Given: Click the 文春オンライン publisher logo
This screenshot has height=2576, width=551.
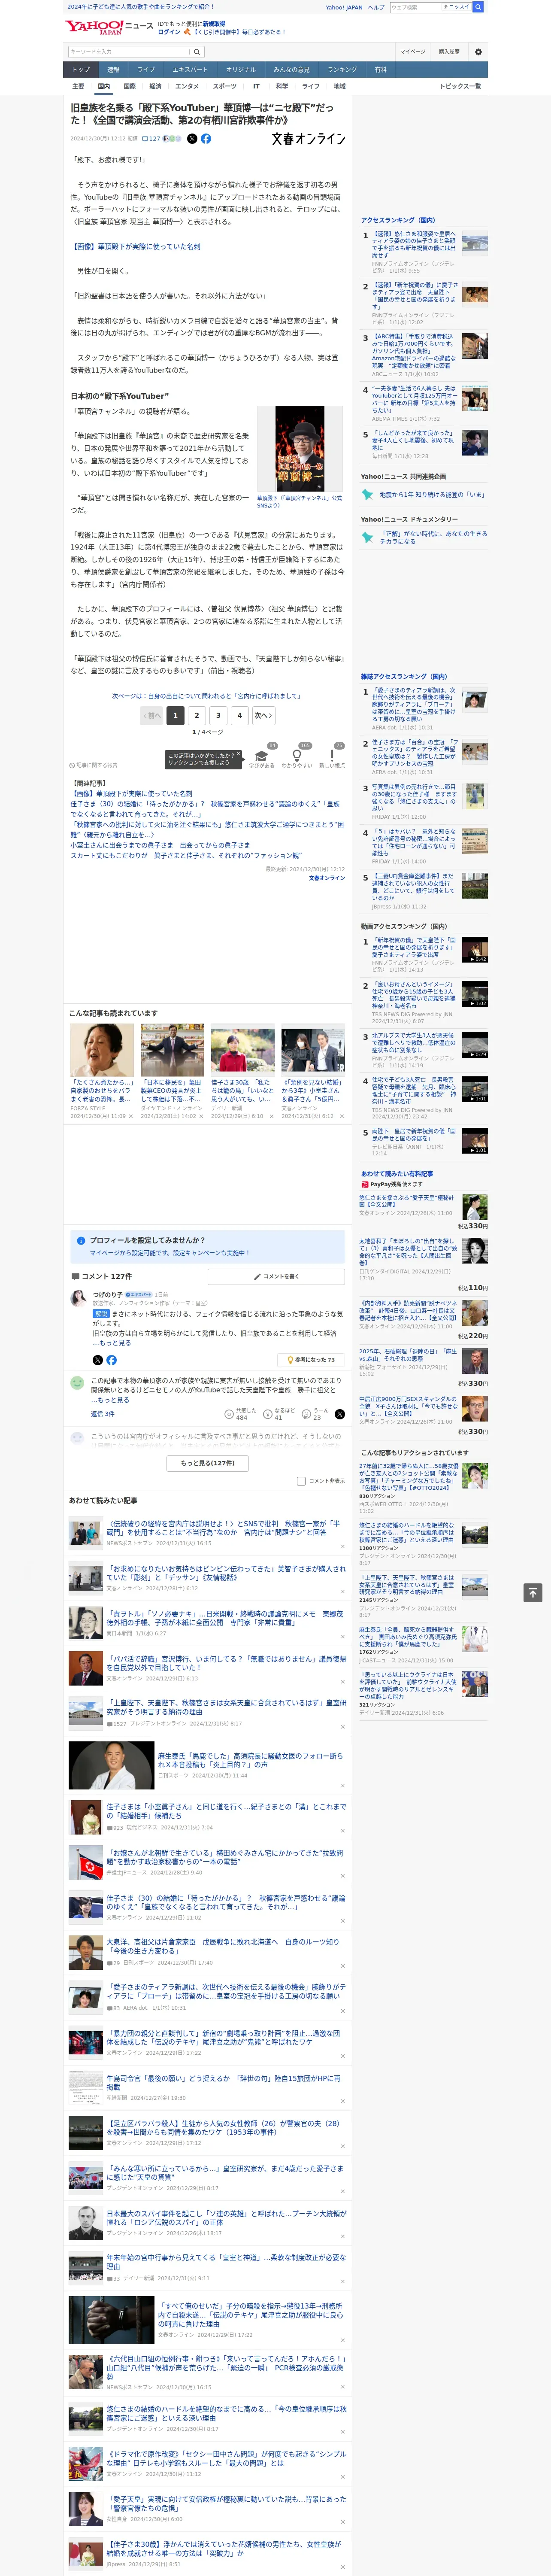Looking at the screenshot, I should [308, 139].
